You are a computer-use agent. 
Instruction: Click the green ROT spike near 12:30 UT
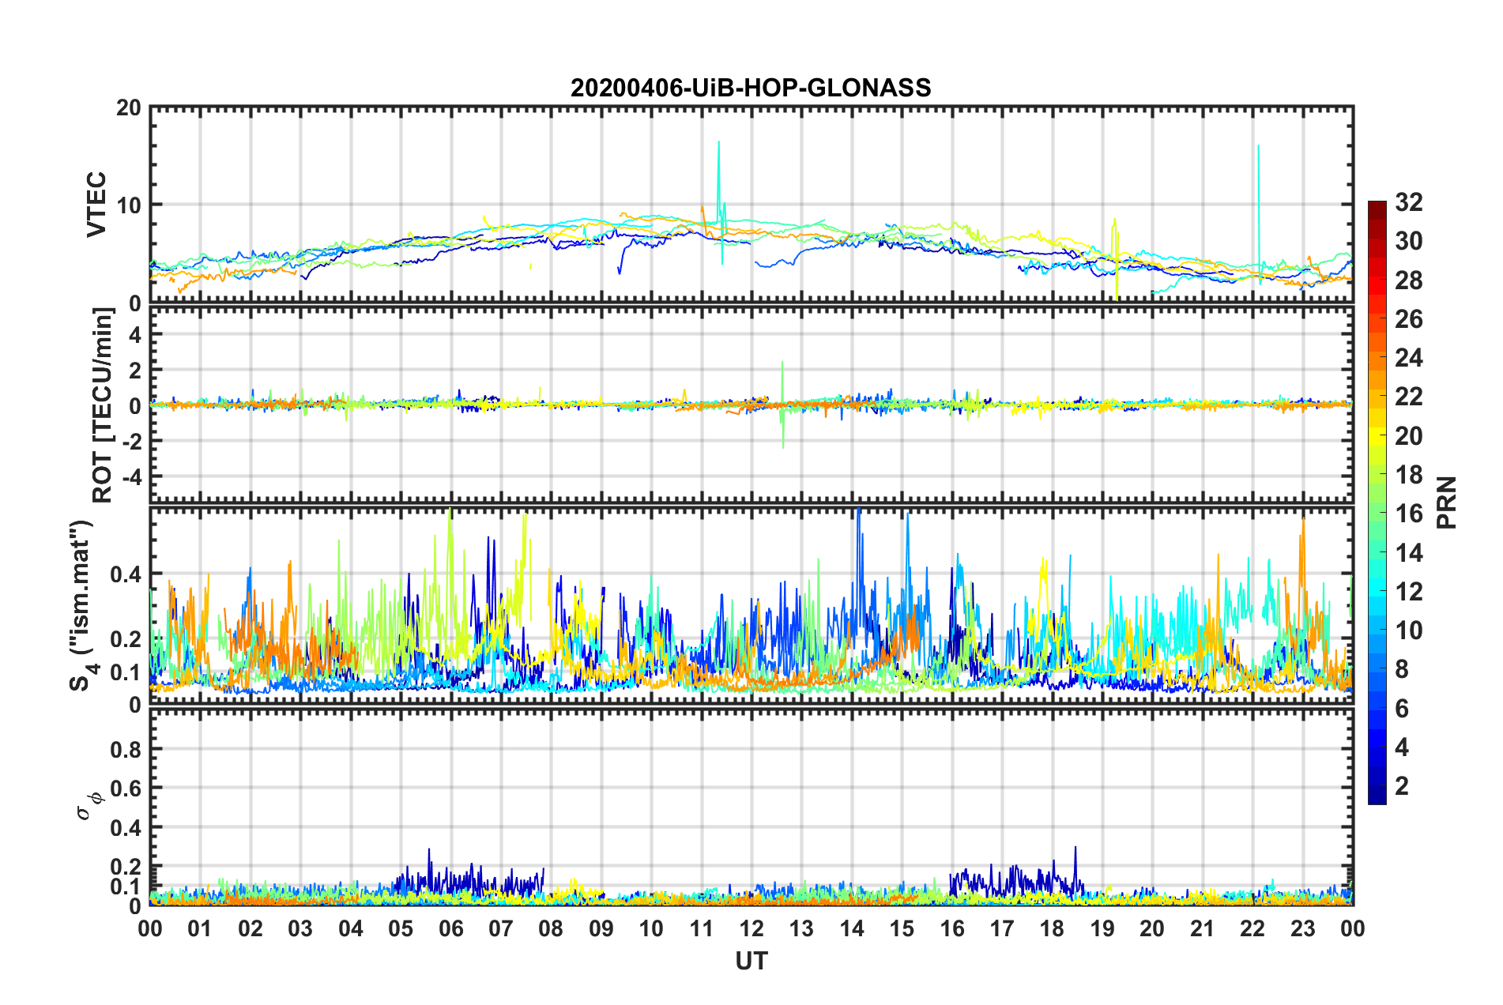[x=782, y=405]
